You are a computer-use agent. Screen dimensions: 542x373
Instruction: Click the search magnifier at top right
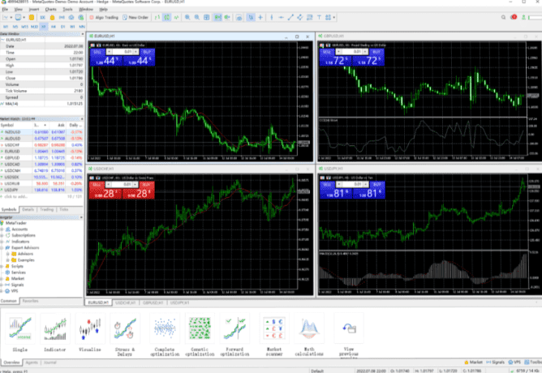pyautogui.click(x=503, y=17)
